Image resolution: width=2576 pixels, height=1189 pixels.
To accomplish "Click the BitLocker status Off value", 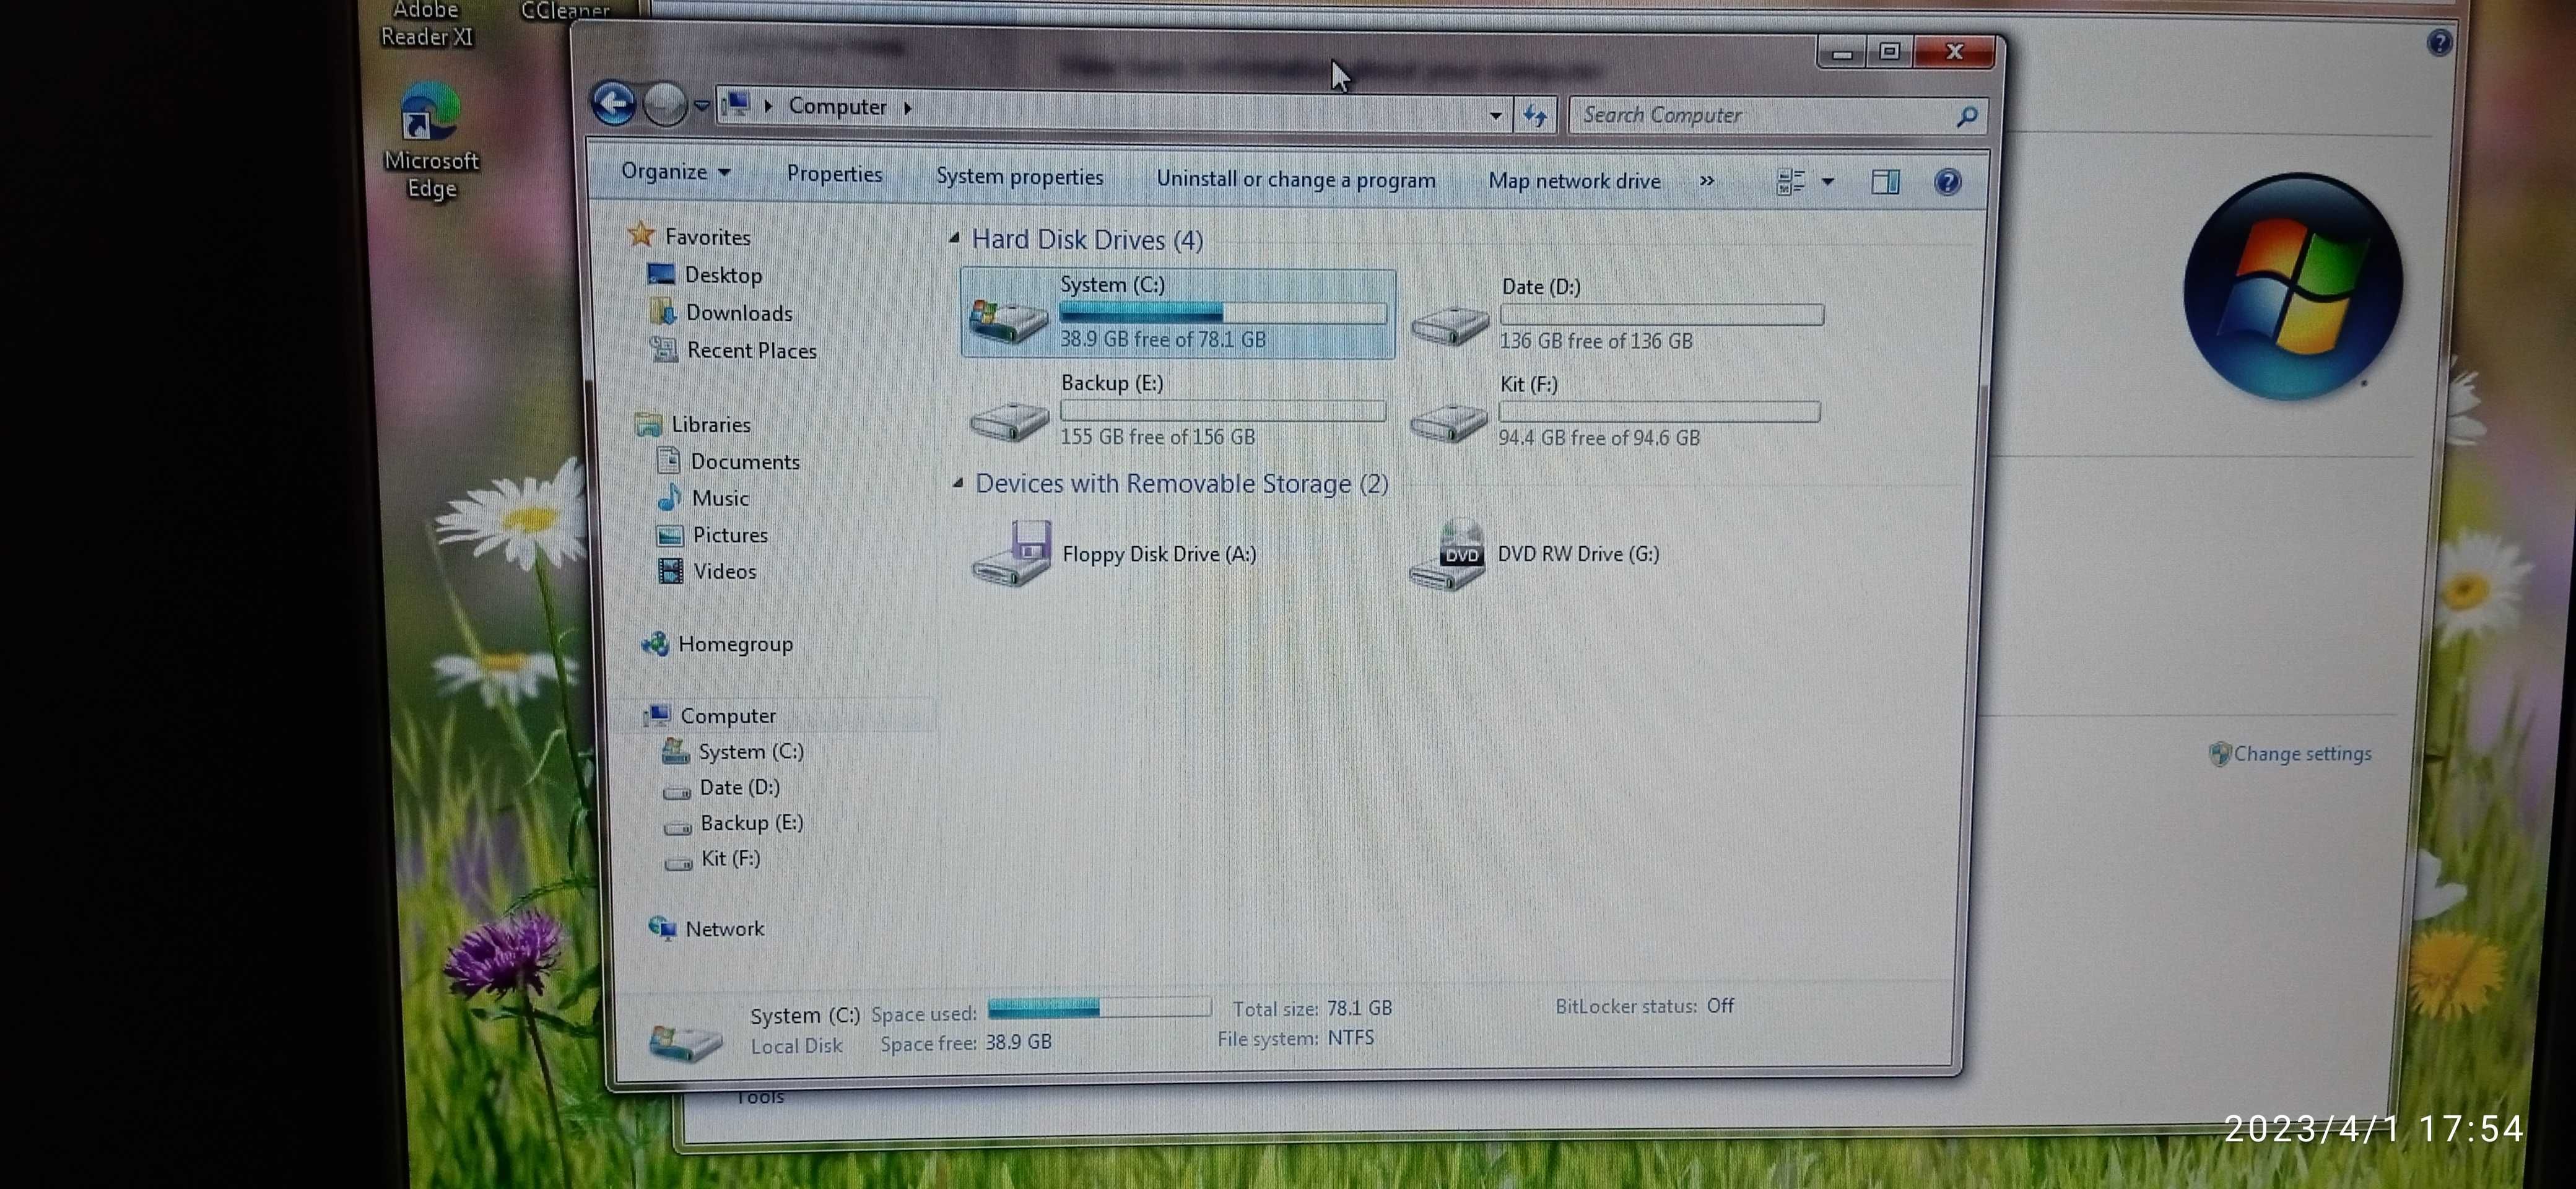I will pos(1720,1006).
